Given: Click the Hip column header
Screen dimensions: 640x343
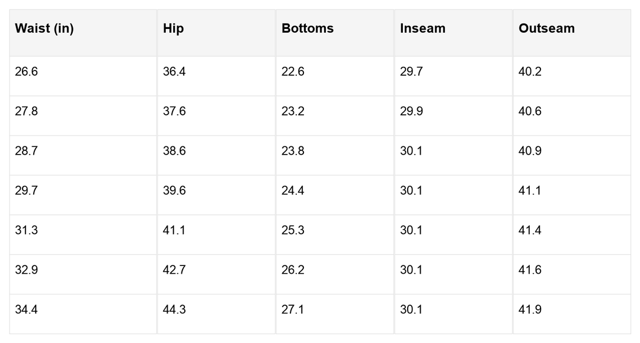Looking at the screenshot, I should (x=173, y=28).
